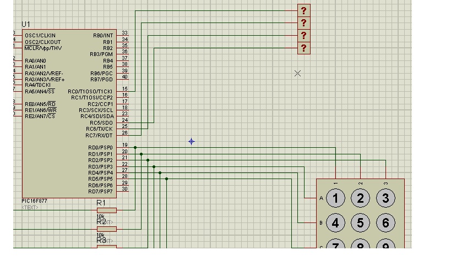Click the RD7/PSP7 pin label
This screenshot has height=256, width=451.
(100, 191)
